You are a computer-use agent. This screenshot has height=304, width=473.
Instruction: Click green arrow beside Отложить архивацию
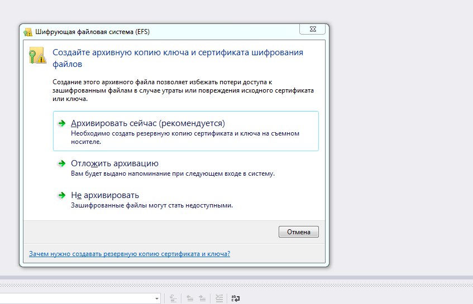point(62,163)
